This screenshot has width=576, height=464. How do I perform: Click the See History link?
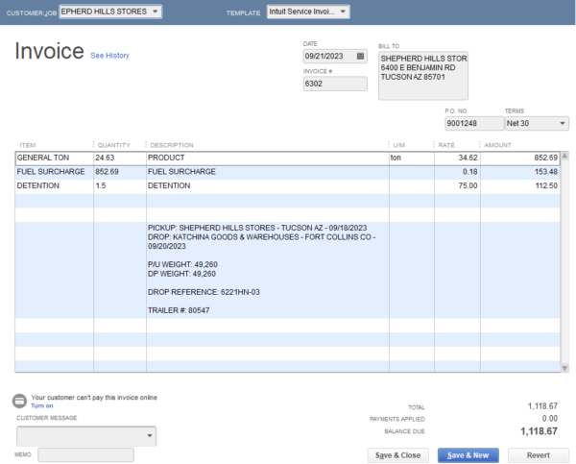[109, 56]
